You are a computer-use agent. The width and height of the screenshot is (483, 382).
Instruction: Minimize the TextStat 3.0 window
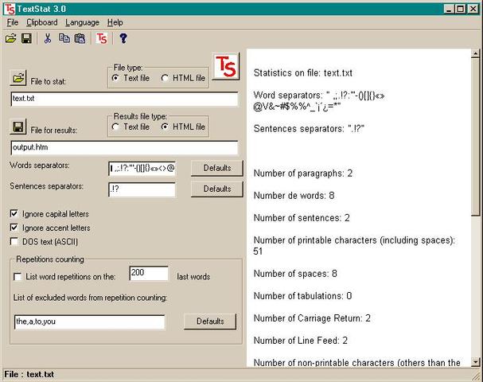pyautogui.click(x=449, y=9)
